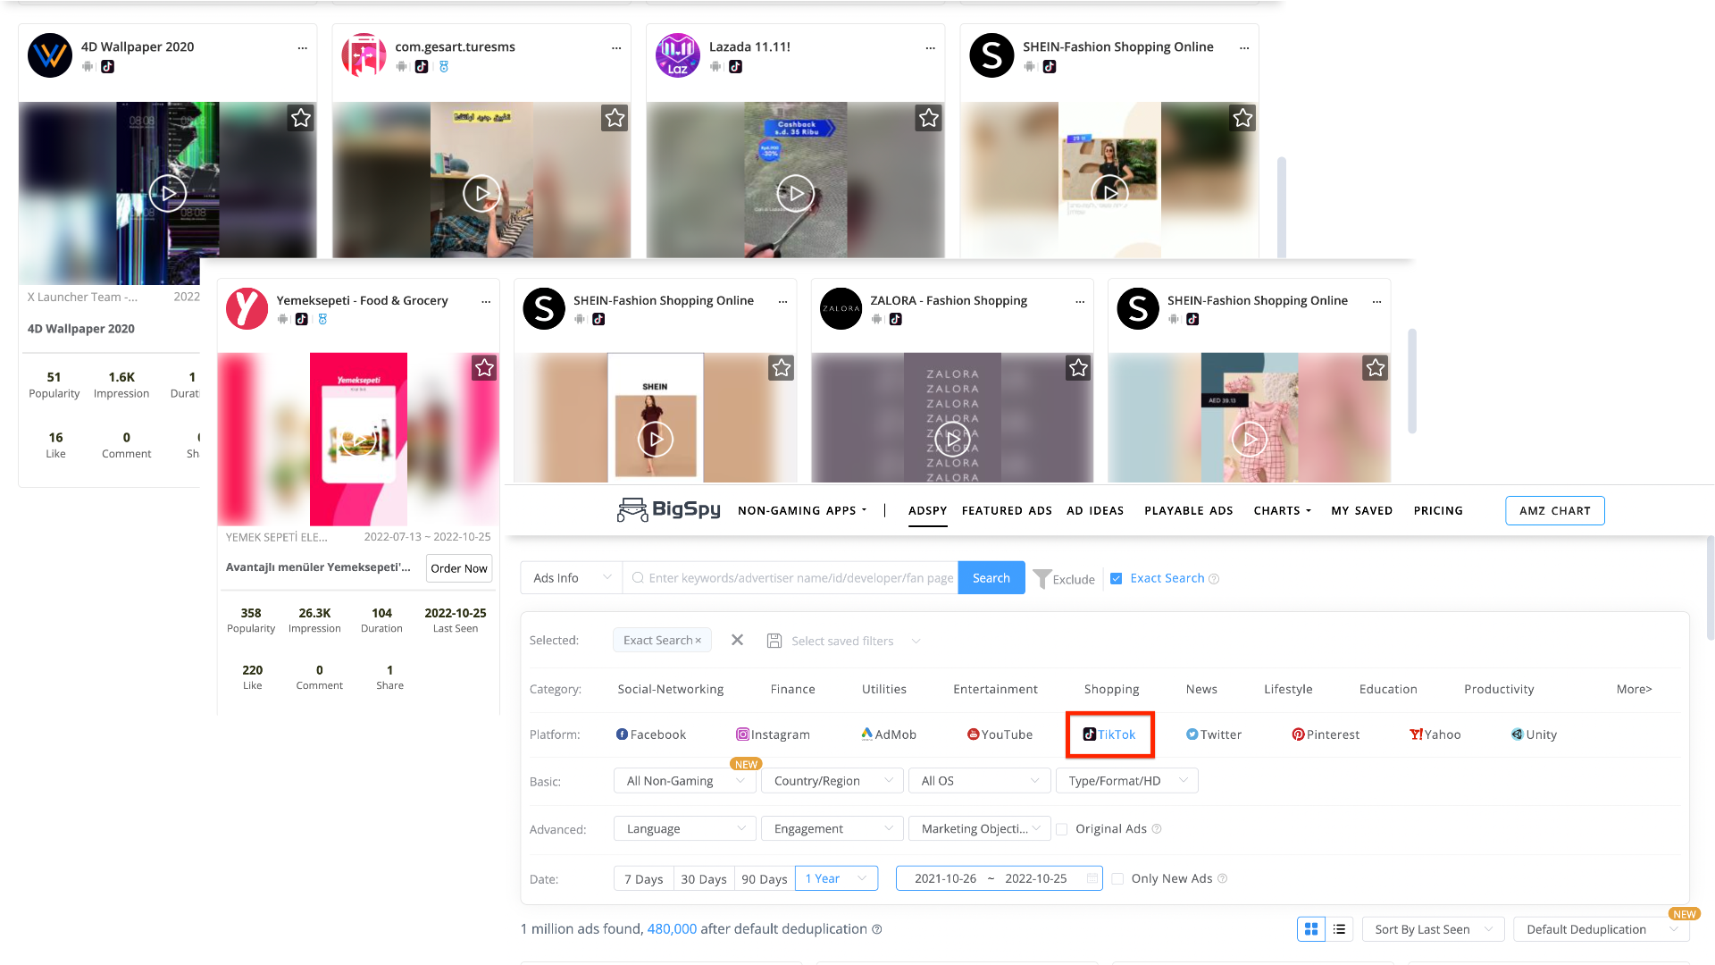Enable the Exact Search checkbox
1715x965 pixels.
click(1117, 577)
